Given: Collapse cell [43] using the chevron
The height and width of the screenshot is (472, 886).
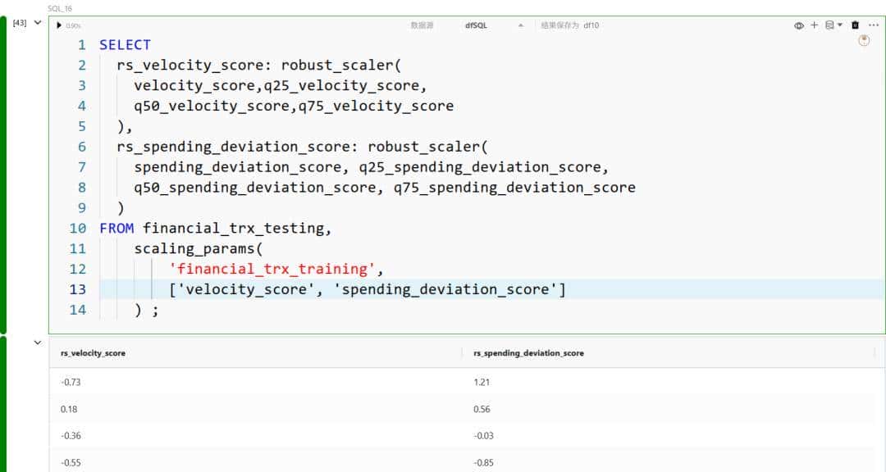Looking at the screenshot, I should (x=37, y=23).
